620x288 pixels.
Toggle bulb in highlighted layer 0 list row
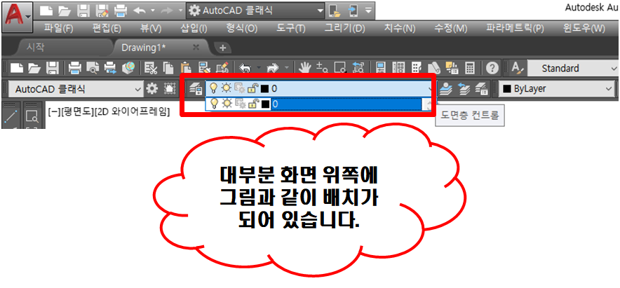point(214,104)
